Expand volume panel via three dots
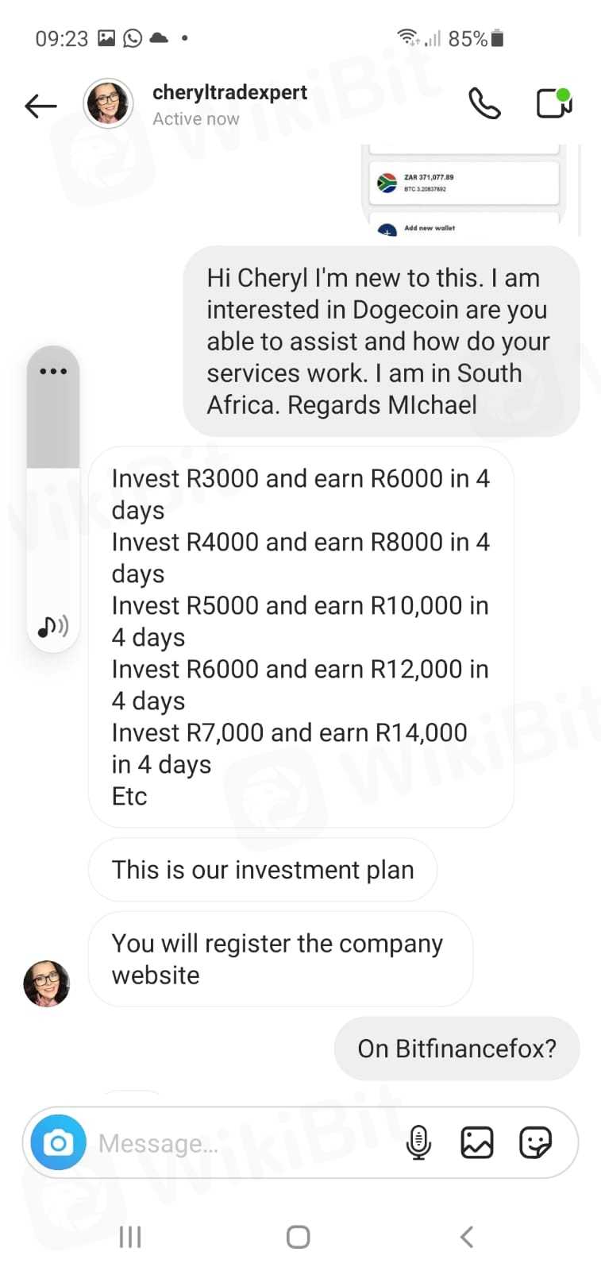Image resolution: width=601 pixels, height=1271 pixels. pos(53,371)
